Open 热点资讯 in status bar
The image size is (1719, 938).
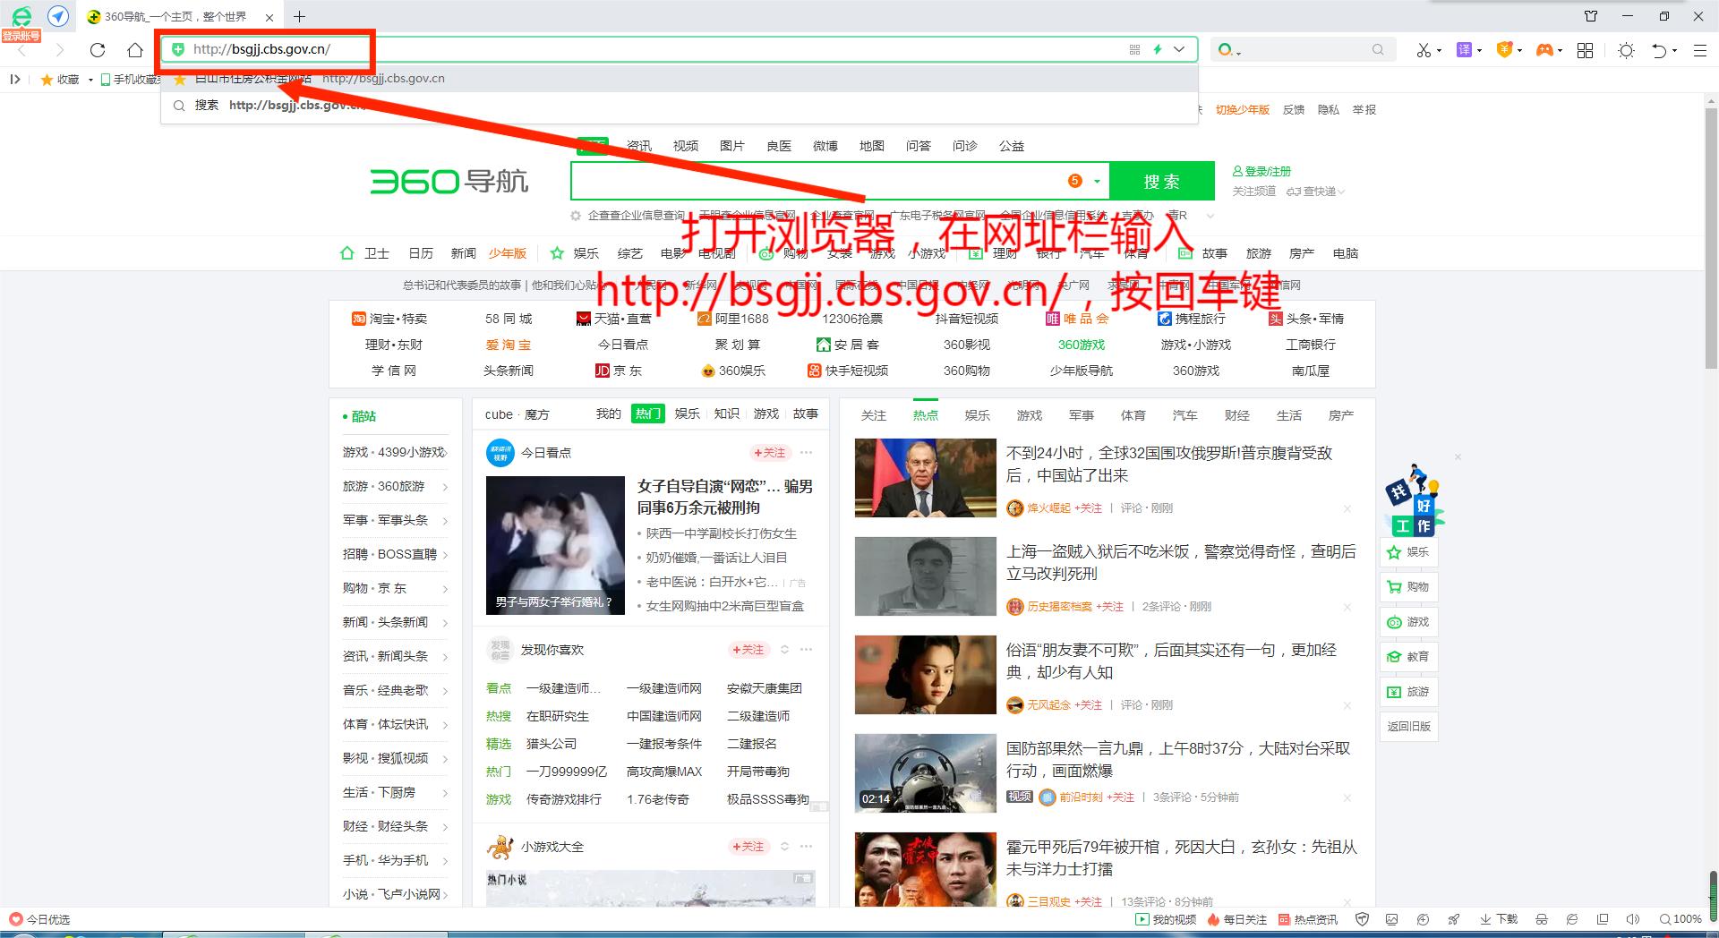[1307, 919]
